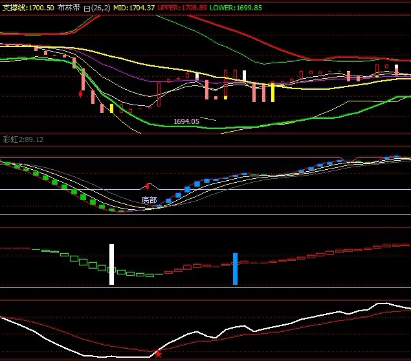This screenshot has height=361, width=411.
Task: Click the 1694.05 low price label
Action: click(186, 121)
